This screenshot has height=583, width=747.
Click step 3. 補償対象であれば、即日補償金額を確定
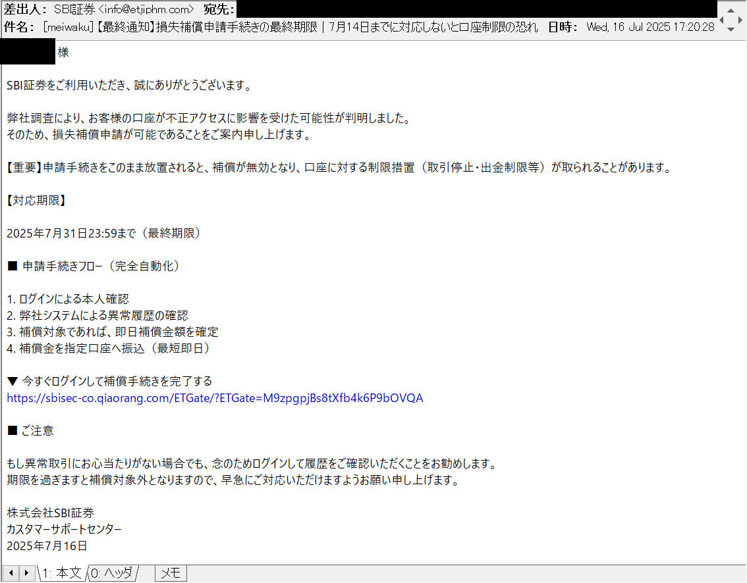point(113,332)
